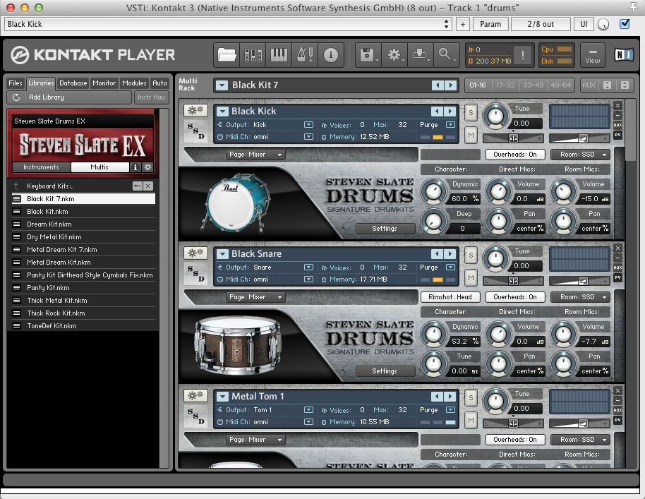Image resolution: width=645 pixels, height=499 pixels.
Task: Remove Black Kick instrument with X
Action: tap(617, 106)
